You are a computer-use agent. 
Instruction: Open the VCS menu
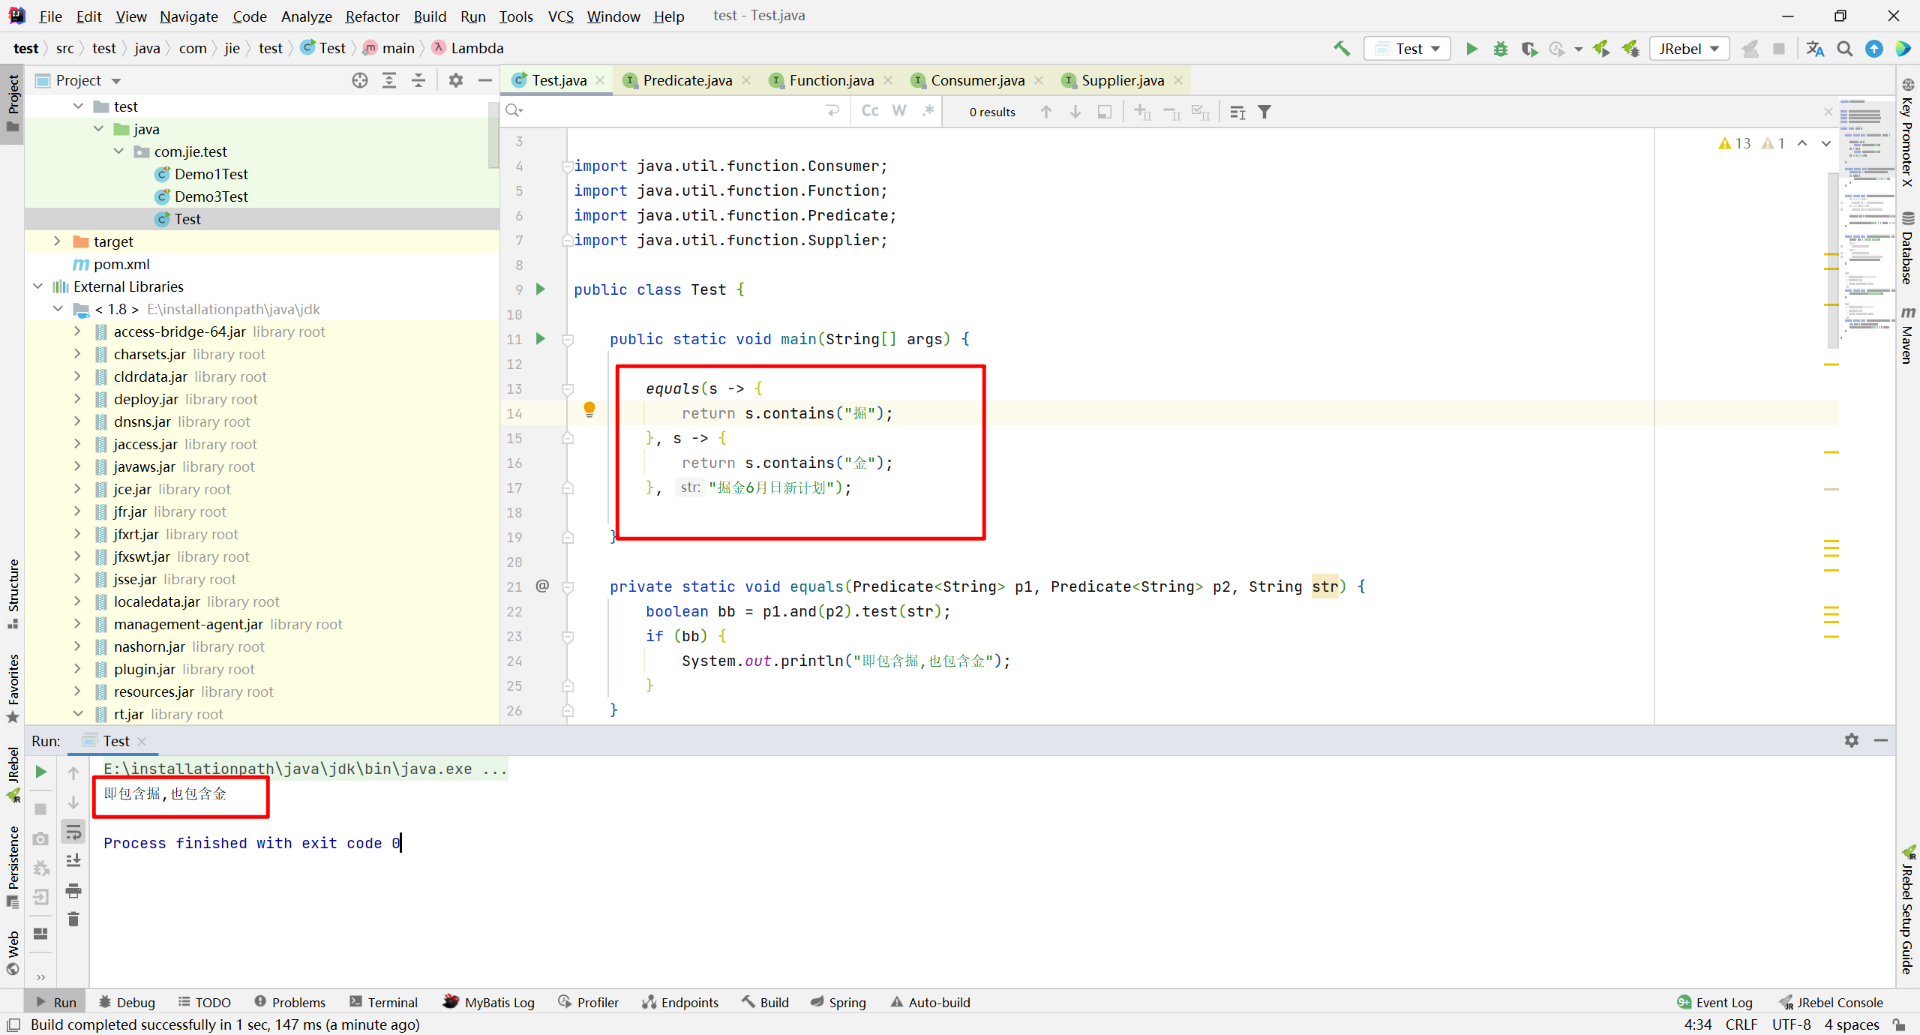(560, 16)
